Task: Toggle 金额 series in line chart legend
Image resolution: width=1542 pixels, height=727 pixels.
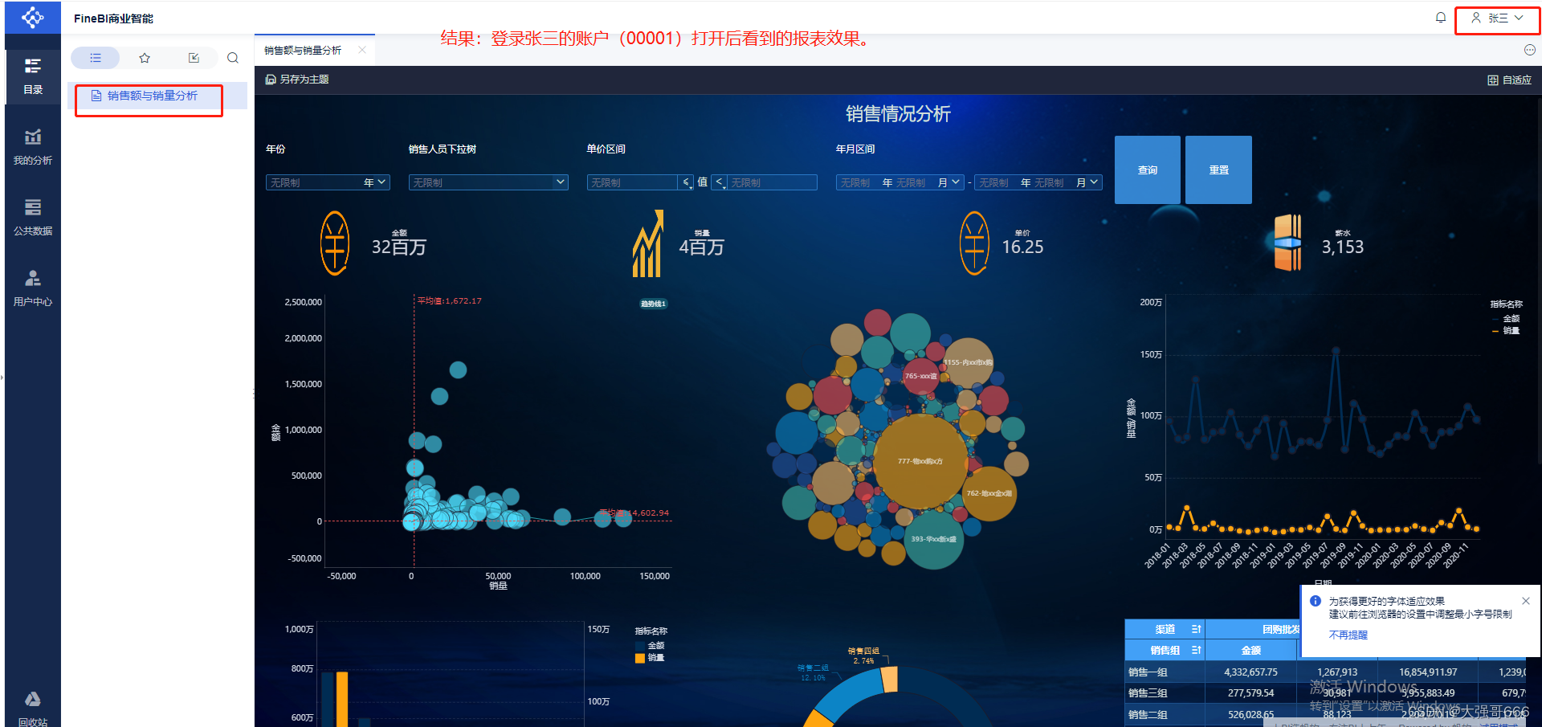Action: 1506,318
